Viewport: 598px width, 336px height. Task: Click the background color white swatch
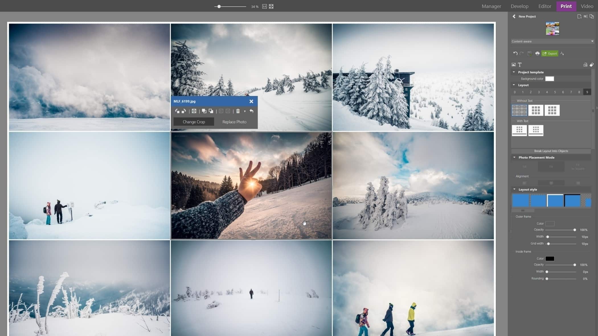pyautogui.click(x=549, y=79)
